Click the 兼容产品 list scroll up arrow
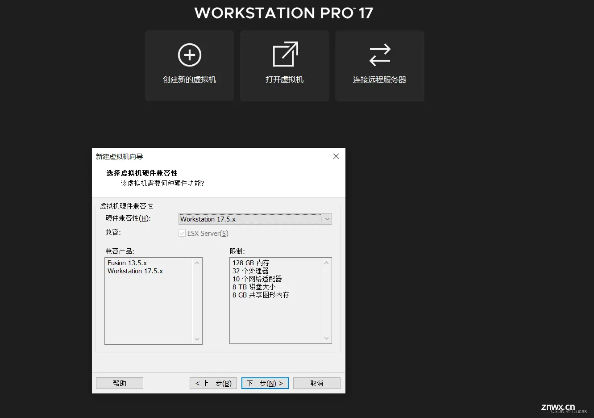This screenshot has width=594, height=418. 197,263
